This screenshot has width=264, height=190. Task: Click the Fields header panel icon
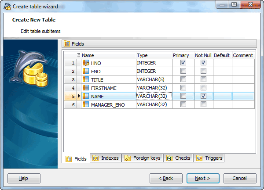[x=67, y=44]
